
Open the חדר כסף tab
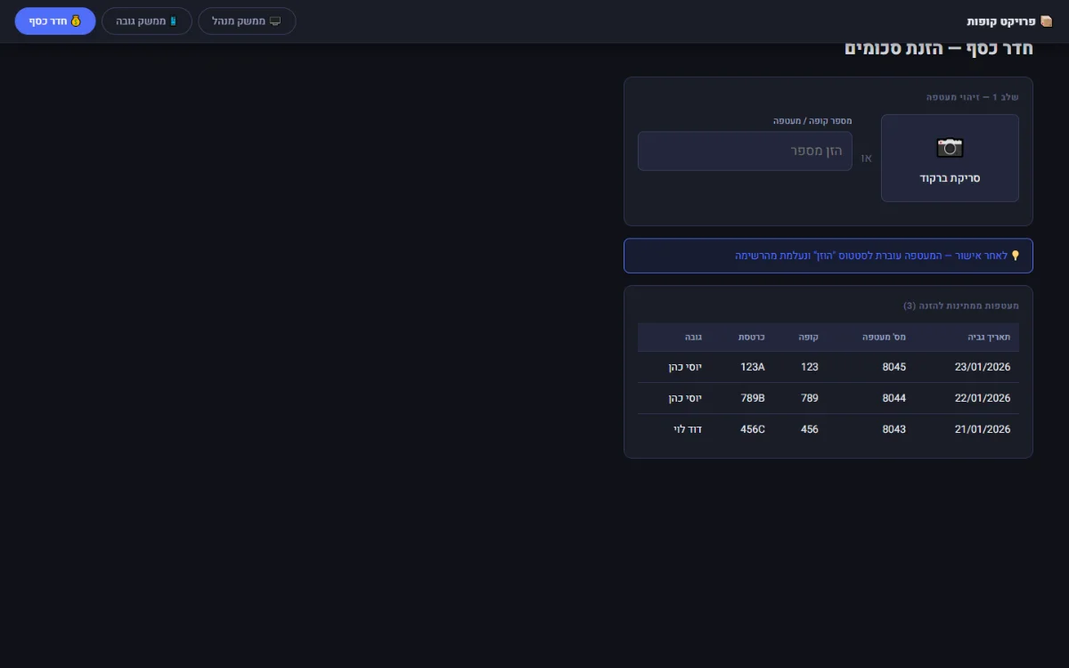click(55, 20)
